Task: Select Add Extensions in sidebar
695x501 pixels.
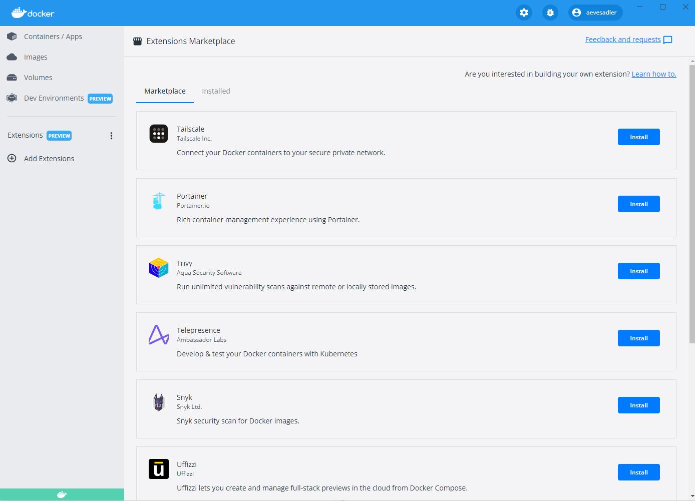Action: (x=62, y=159)
